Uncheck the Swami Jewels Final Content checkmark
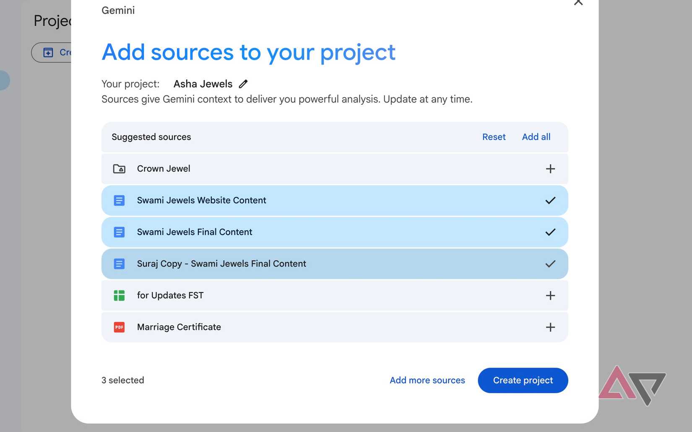Screen dimensions: 692x432 tap(550, 232)
